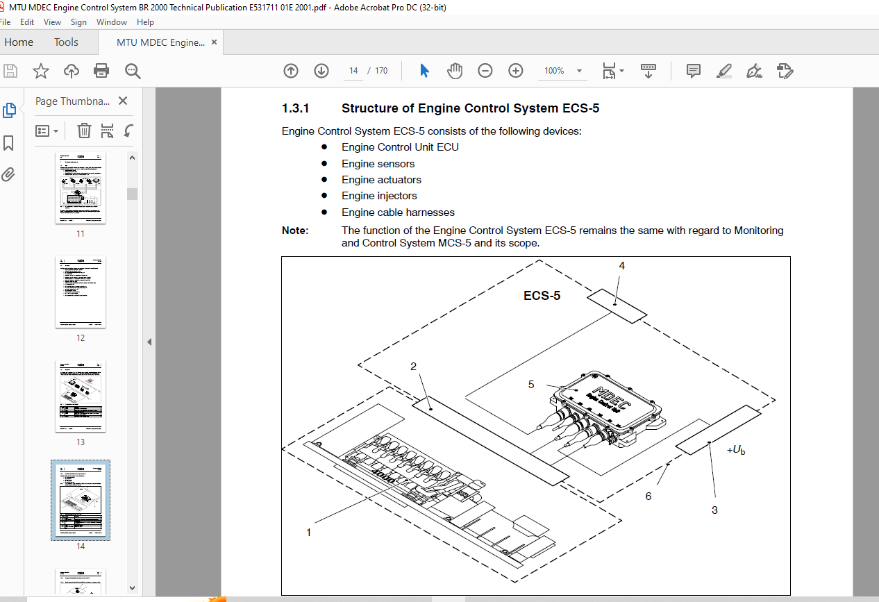Open the Attachments paperclip icon
879x602 pixels.
tap(9, 174)
